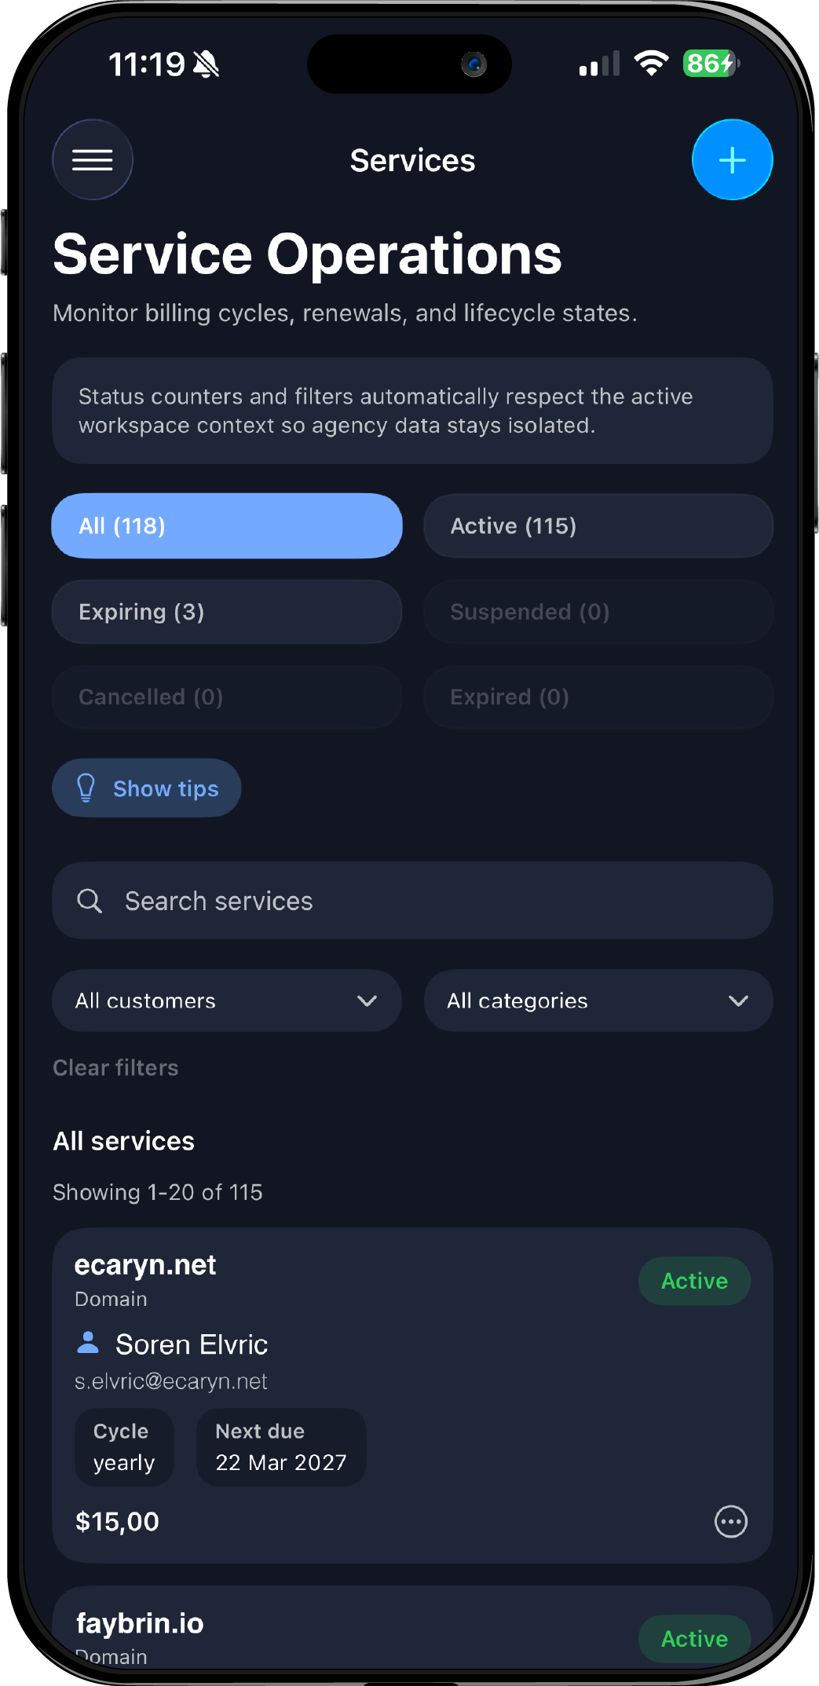Click the magnifier search icon
Viewport: 819px width, 1686px height.
(90, 901)
